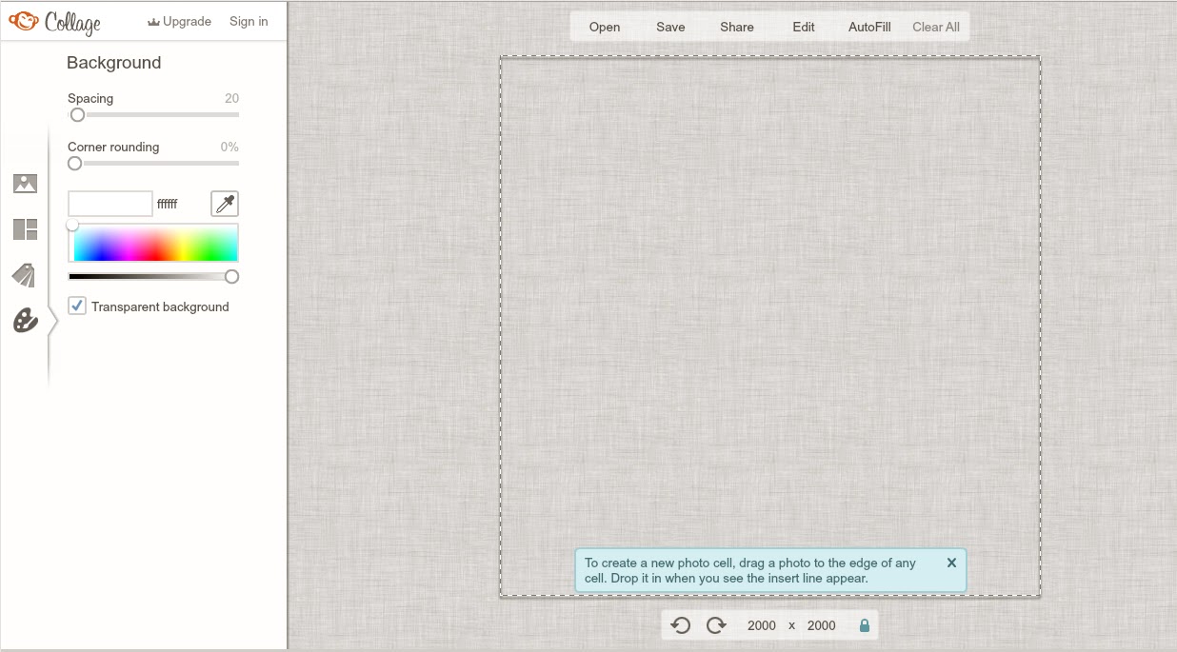Rotate the collage counterclockwise
The height and width of the screenshot is (652, 1177).
pos(680,625)
